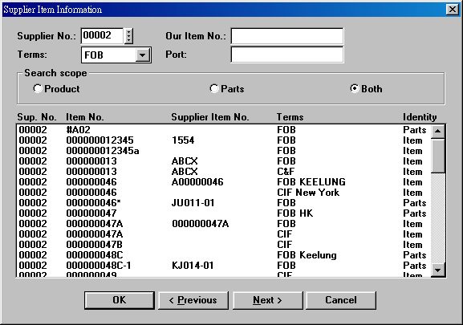Click the OK button

click(120, 300)
